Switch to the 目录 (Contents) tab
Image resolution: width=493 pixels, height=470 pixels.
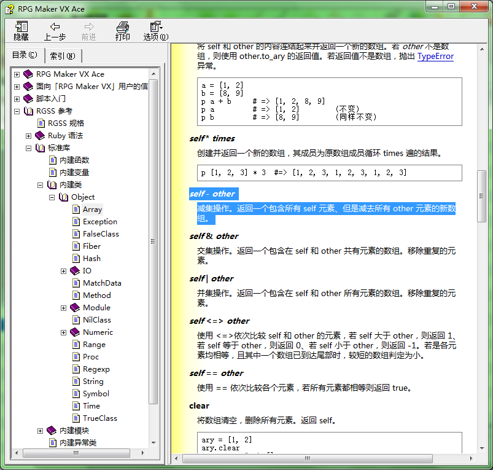click(25, 55)
